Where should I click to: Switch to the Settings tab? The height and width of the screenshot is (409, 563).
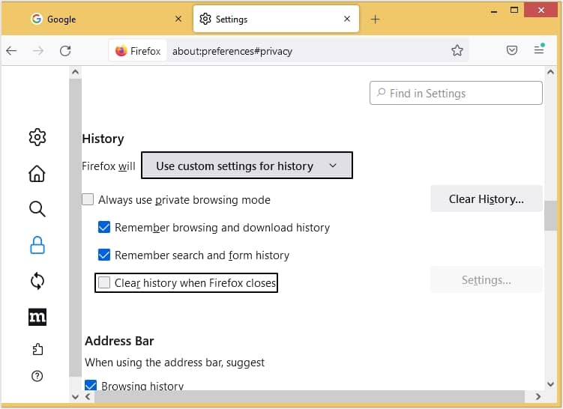point(276,19)
